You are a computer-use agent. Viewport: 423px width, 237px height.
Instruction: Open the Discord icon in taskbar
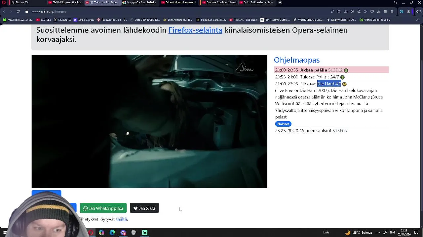123,232
